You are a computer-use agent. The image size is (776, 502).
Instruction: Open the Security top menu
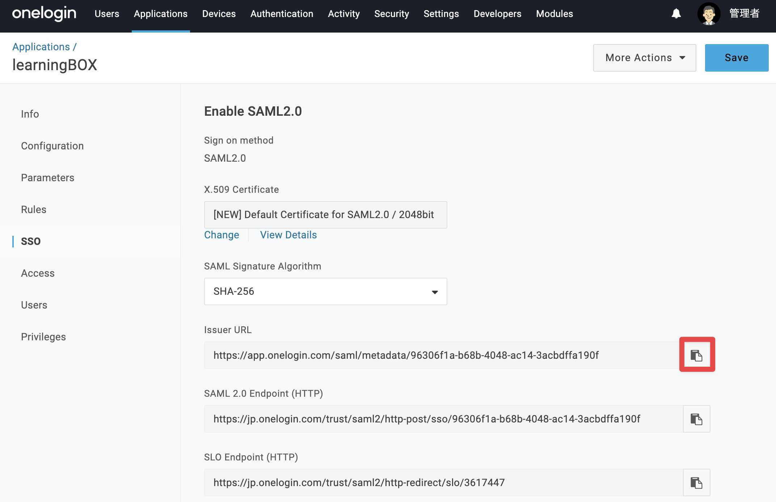point(392,14)
